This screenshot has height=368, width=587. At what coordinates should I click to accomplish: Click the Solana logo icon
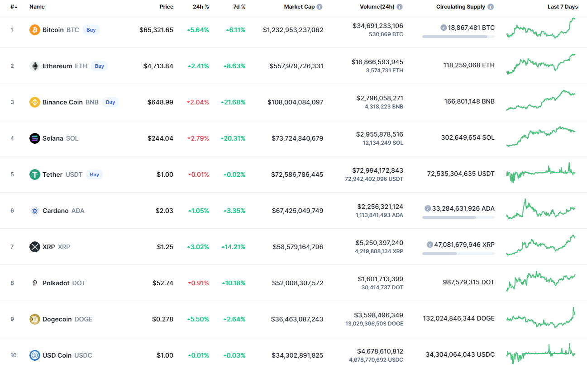pos(35,138)
